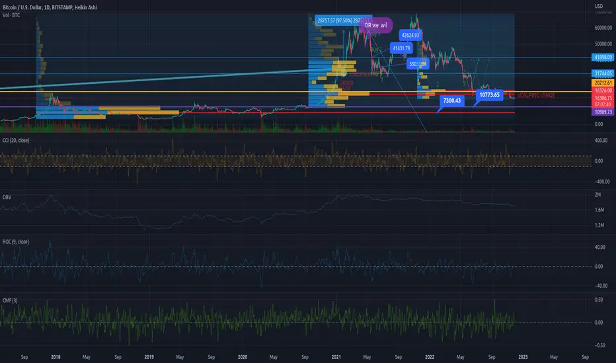Click the 2018 label on time axis
The width and height of the screenshot is (616, 363).
[56, 357]
